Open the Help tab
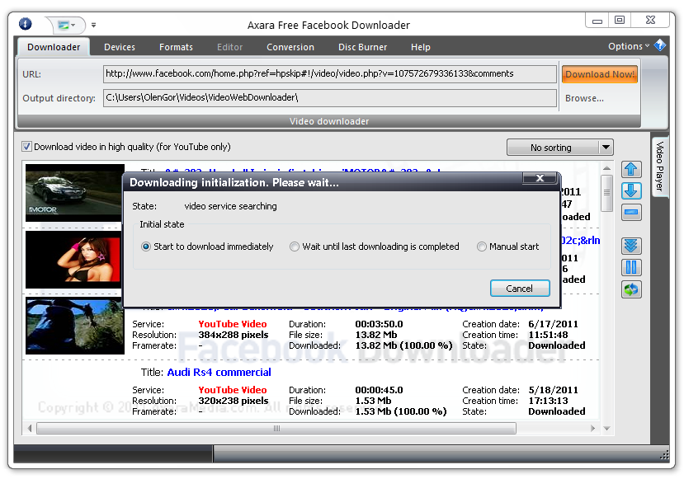 (421, 47)
